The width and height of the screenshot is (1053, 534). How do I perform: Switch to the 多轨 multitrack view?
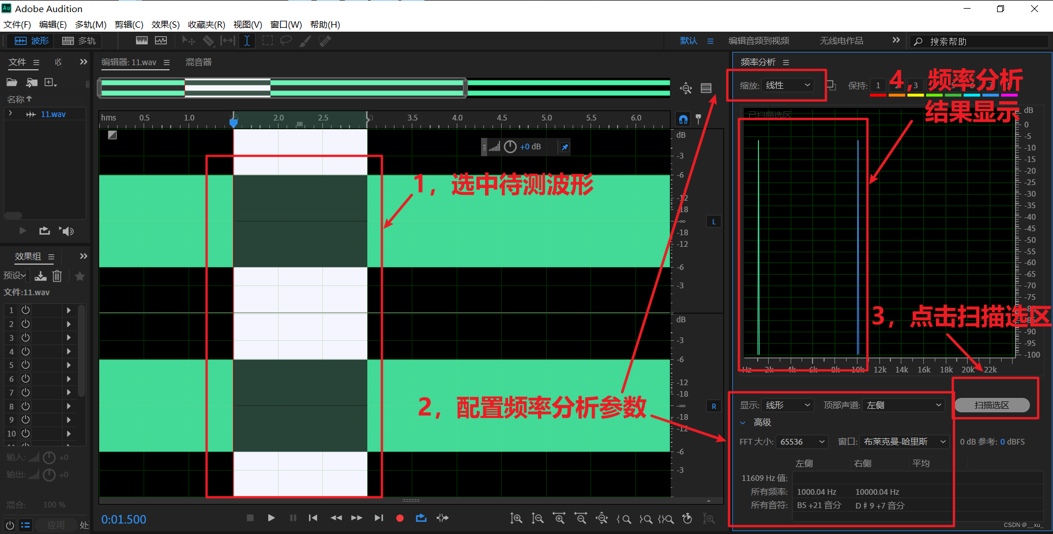(x=79, y=41)
